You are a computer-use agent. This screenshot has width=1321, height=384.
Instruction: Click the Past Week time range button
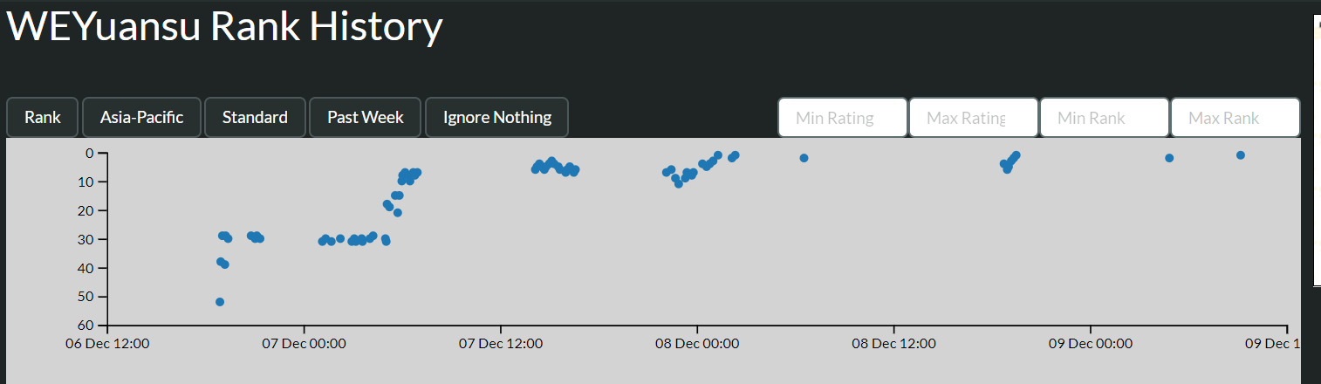(x=365, y=117)
